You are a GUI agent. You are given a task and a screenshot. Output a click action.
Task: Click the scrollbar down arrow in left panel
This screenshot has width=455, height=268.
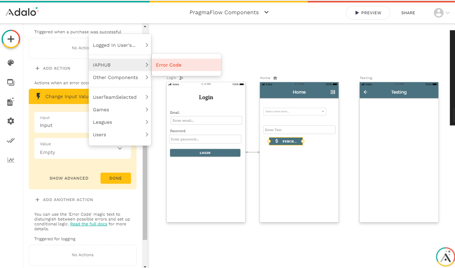[145, 266]
